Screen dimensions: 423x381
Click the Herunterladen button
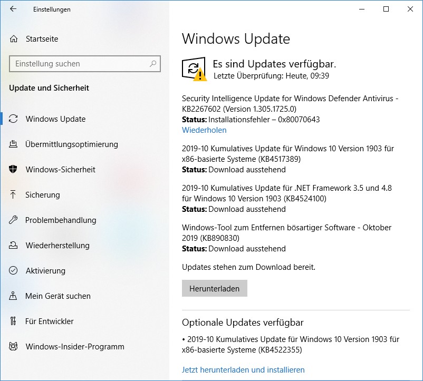coord(215,288)
